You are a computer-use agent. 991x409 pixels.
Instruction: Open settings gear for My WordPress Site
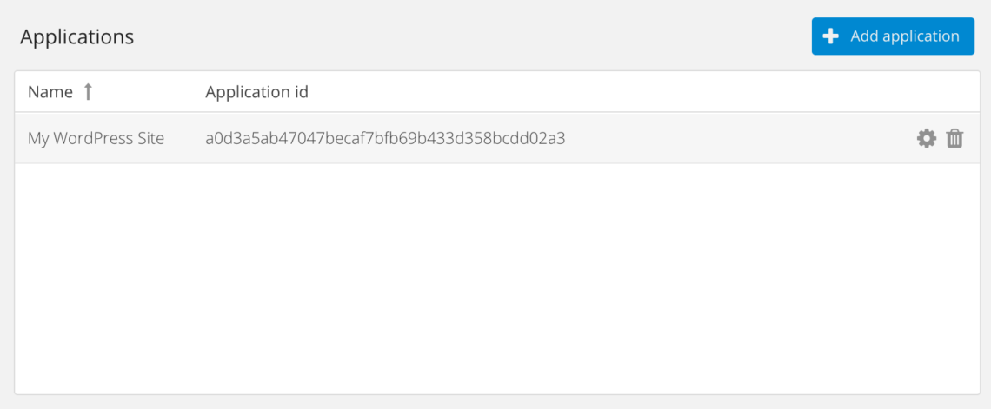[927, 138]
